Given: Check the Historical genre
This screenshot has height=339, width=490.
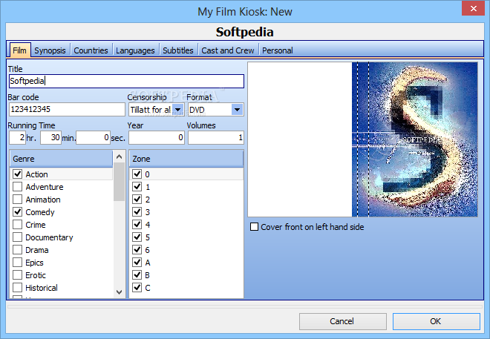Looking at the screenshot, I should click(x=18, y=288).
